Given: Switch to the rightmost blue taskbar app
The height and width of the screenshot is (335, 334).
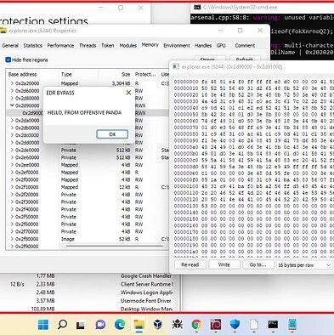Looking at the screenshot, I should point(292,325).
